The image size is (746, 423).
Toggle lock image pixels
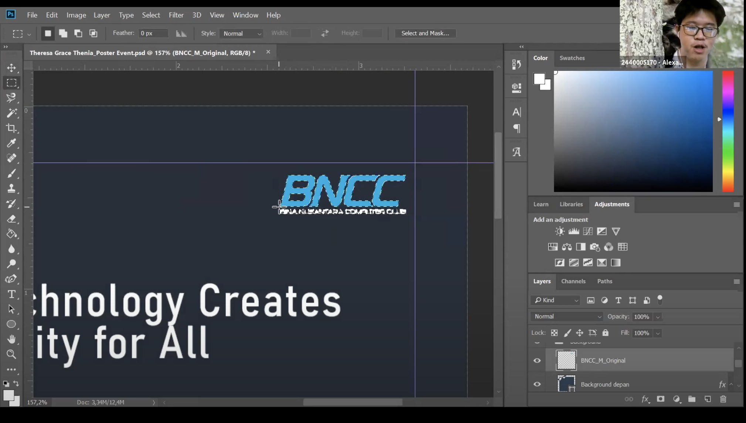(567, 333)
